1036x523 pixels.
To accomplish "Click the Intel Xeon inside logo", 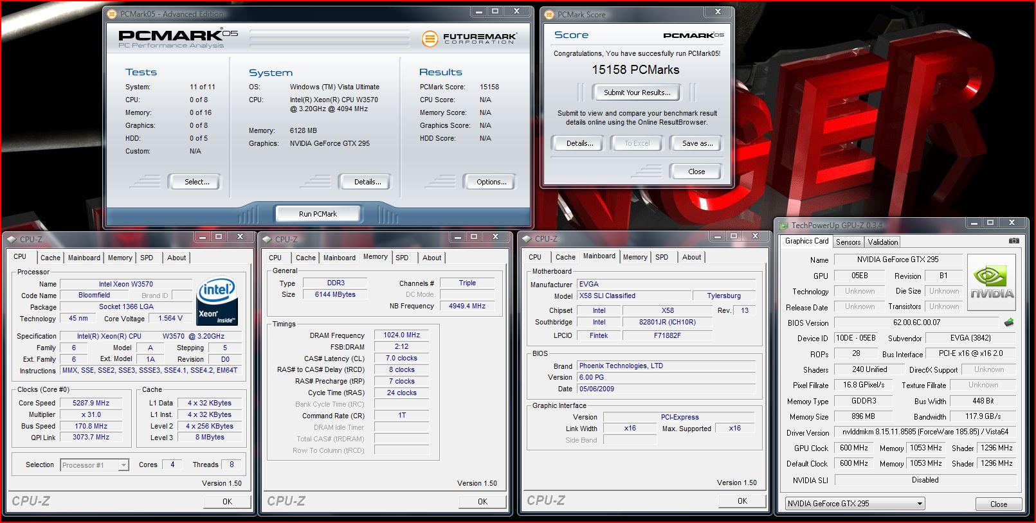I will point(217,301).
